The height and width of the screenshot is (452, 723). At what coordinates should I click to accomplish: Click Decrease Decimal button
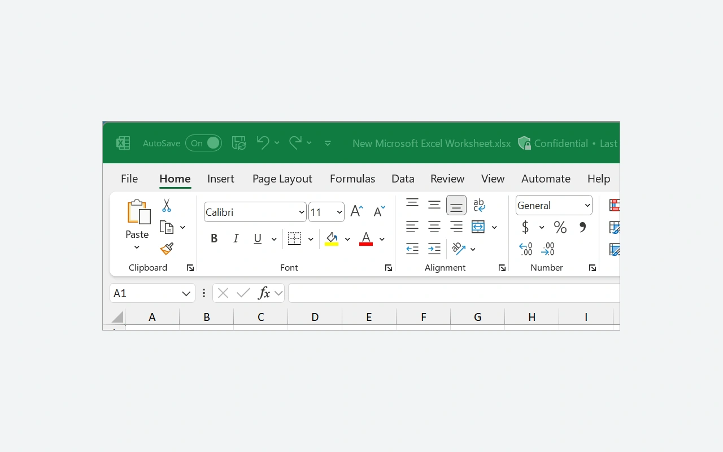coord(548,249)
